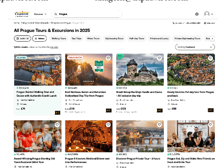The height and width of the screenshot is (168, 218).
Task: Select the Day Trips category chip
Action: coord(76,39)
